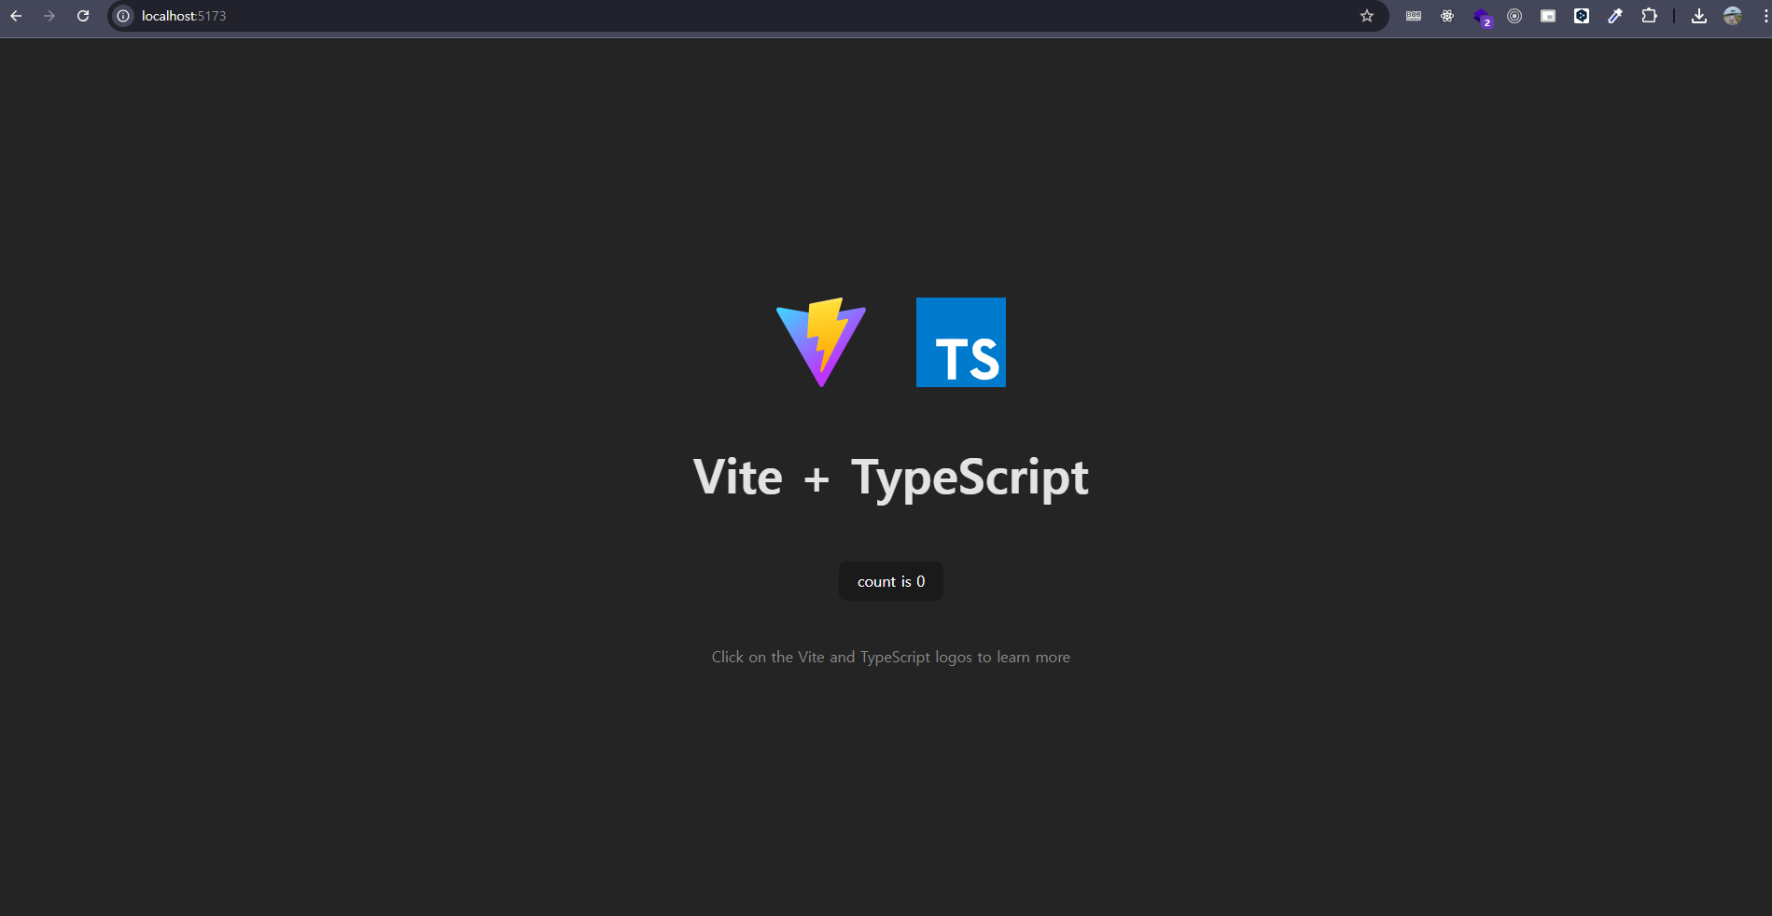Click the browser profile avatar
1772x916 pixels.
pos(1732,16)
